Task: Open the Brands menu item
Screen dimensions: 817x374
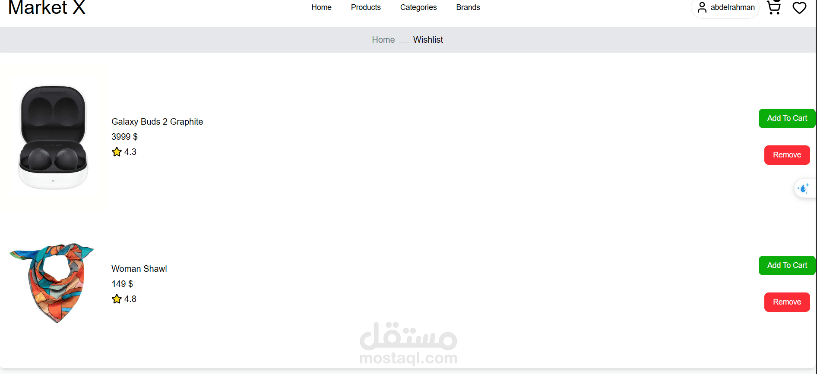Action: tap(468, 7)
